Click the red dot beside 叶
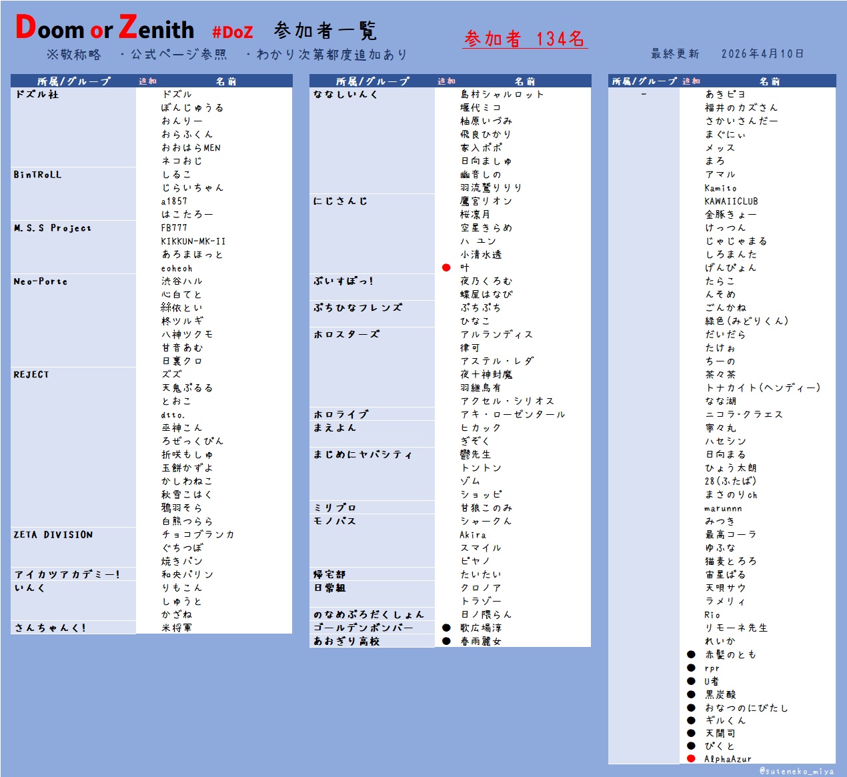The width and height of the screenshot is (847, 777). (446, 267)
